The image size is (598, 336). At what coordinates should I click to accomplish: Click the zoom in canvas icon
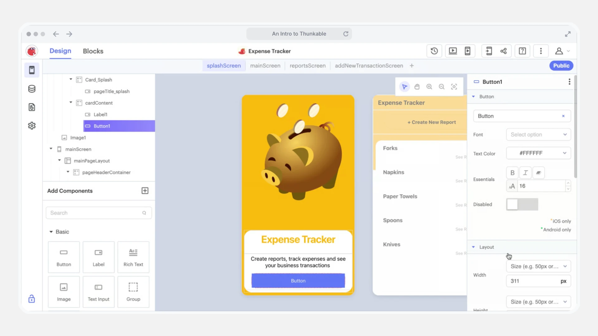pyautogui.click(x=429, y=87)
